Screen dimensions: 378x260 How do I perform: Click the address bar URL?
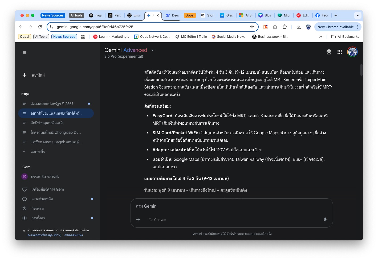(x=95, y=27)
